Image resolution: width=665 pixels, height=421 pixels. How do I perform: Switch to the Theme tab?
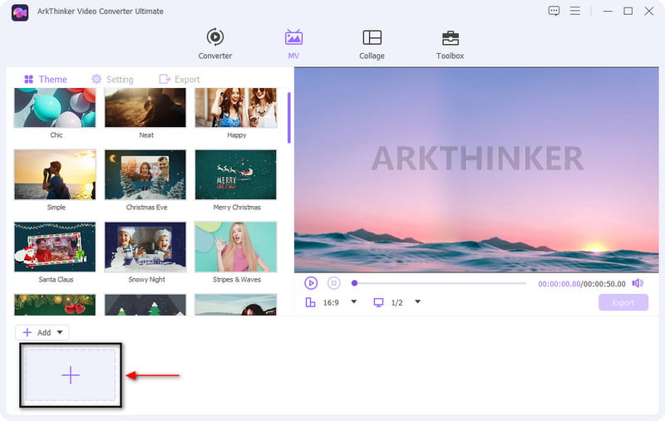(x=46, y=79)
